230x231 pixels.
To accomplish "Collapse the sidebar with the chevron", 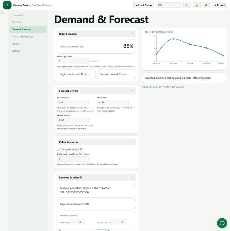I will [3, 13].
